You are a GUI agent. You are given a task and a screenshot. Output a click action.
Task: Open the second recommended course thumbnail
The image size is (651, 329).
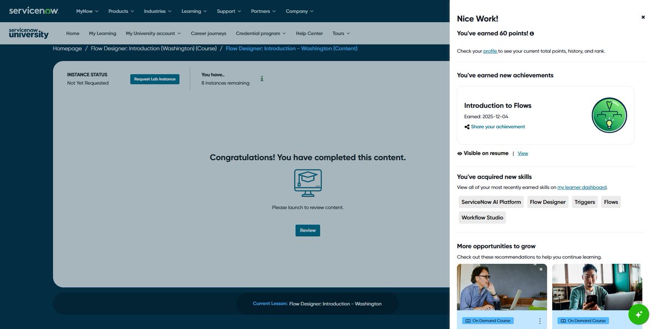(597, 287)
